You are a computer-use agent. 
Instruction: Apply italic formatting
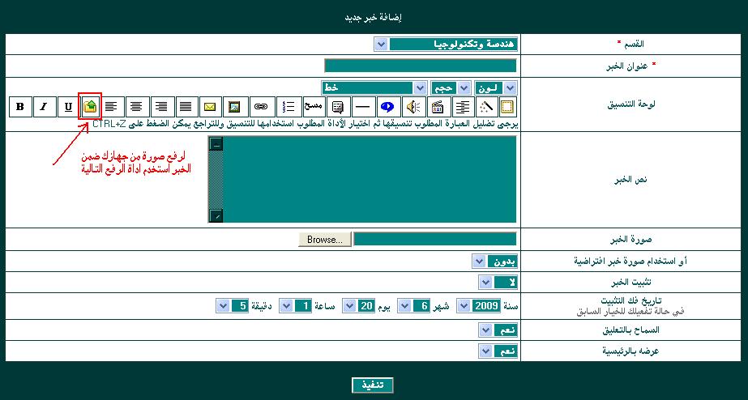pos(45,106)
